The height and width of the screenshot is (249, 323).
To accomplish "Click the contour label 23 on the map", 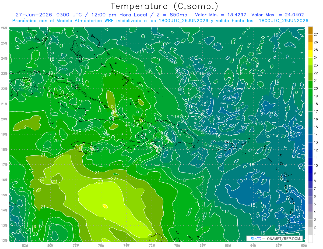I will pyautogui.click(x=101, y=182).
